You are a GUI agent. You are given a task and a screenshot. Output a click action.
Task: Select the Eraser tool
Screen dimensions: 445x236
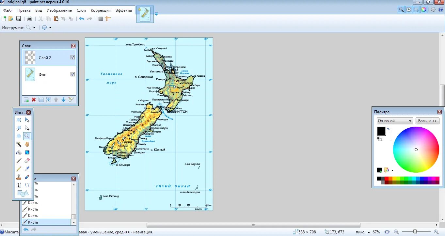[27, 161]
